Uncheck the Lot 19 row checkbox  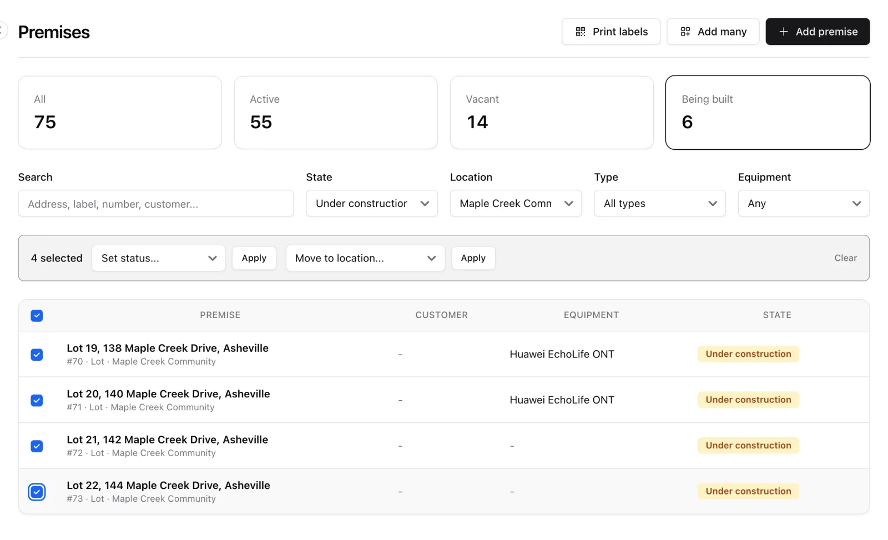coord(37,355)
